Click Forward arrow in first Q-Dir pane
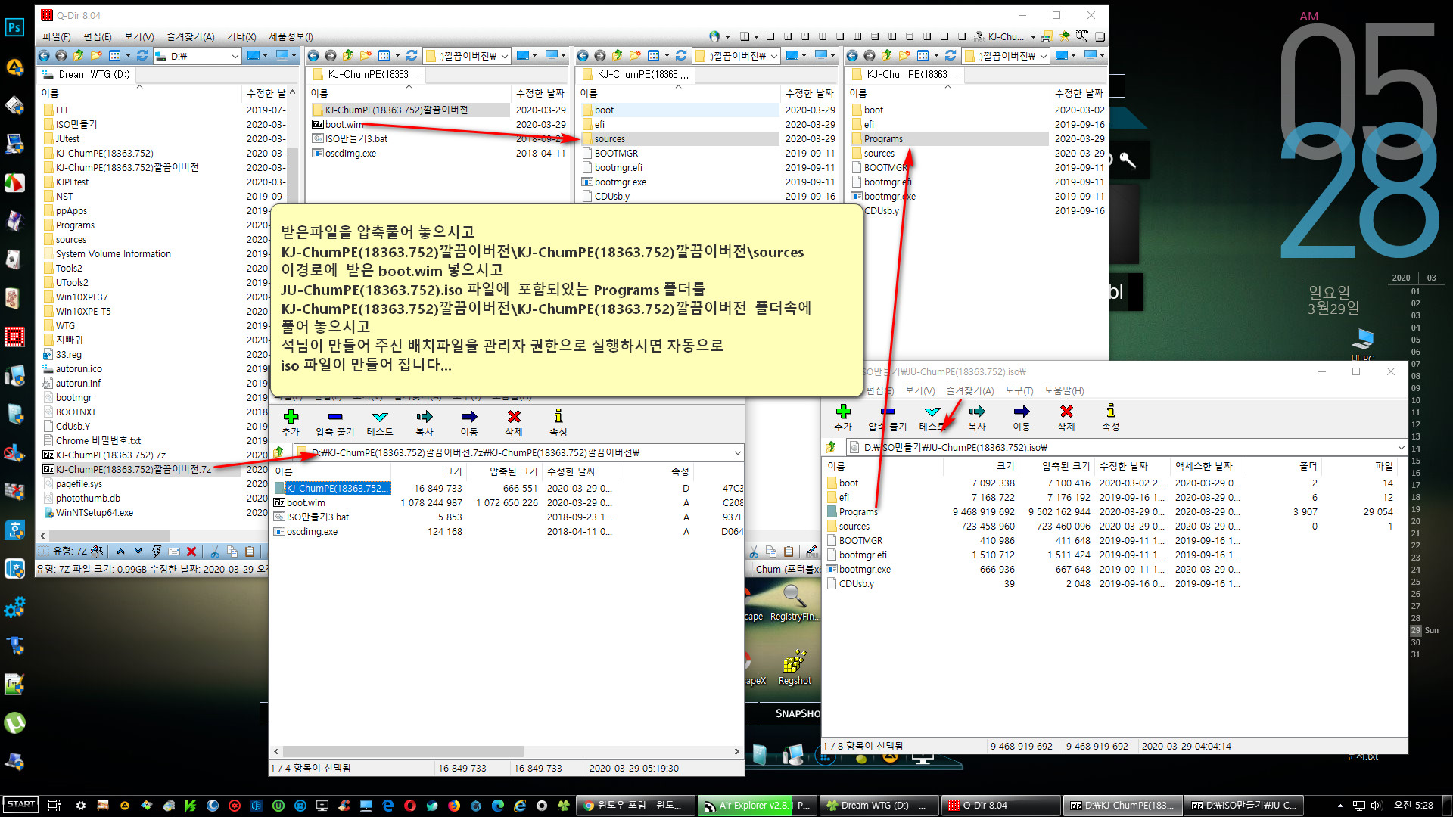 tap(61, 55)
